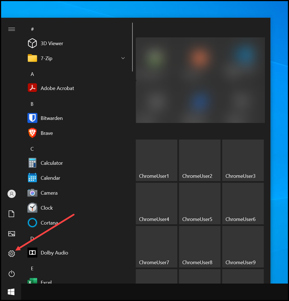Open 3D Viewer from the app list
Viewport: 289px width, 301px height.
[x=52, y=43]
